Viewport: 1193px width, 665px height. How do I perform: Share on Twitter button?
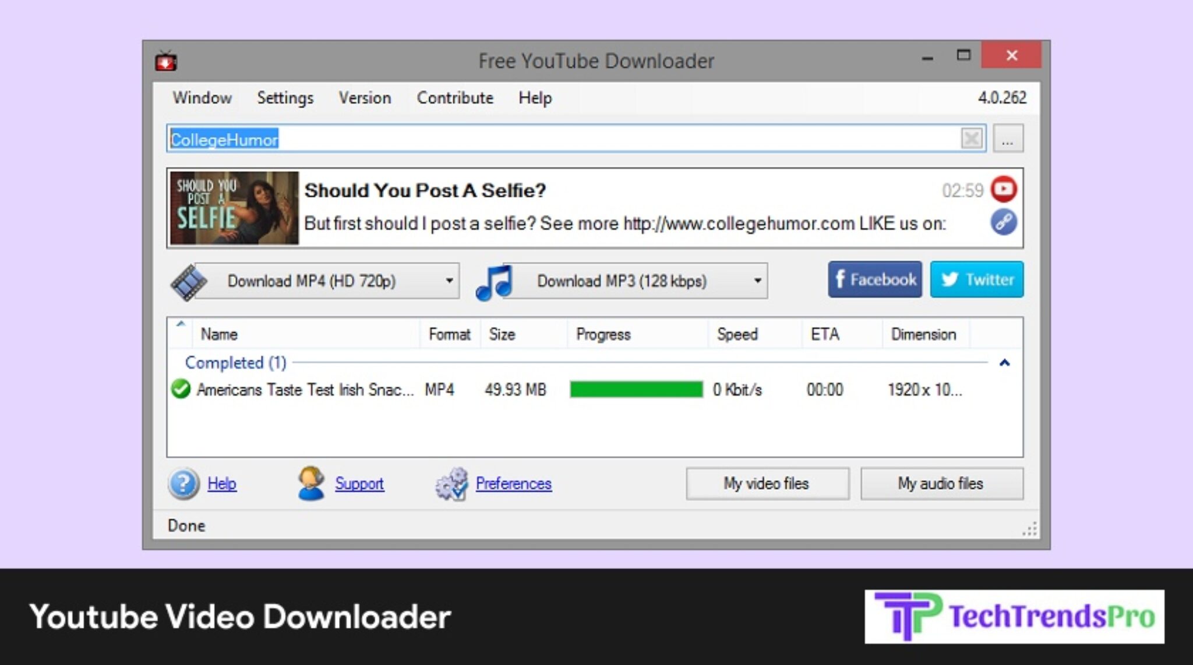coord(977,280)
